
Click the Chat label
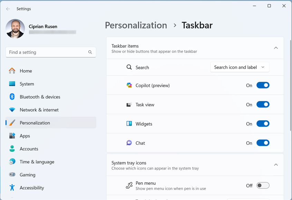tap(140, 143)
